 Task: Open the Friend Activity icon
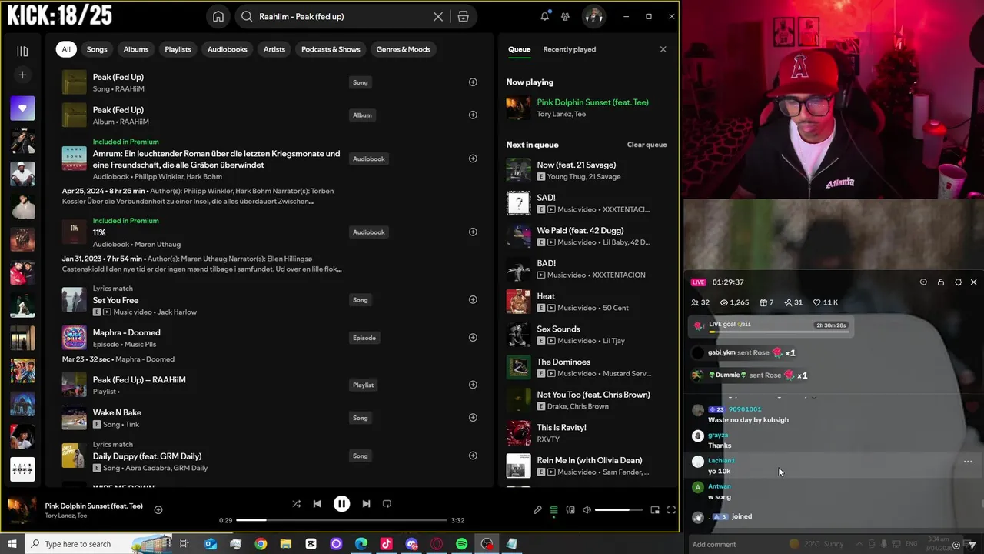[565, 16]
